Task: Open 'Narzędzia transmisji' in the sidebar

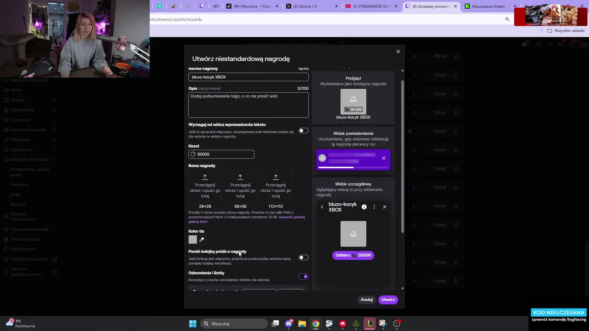Action: coord(29,229)
